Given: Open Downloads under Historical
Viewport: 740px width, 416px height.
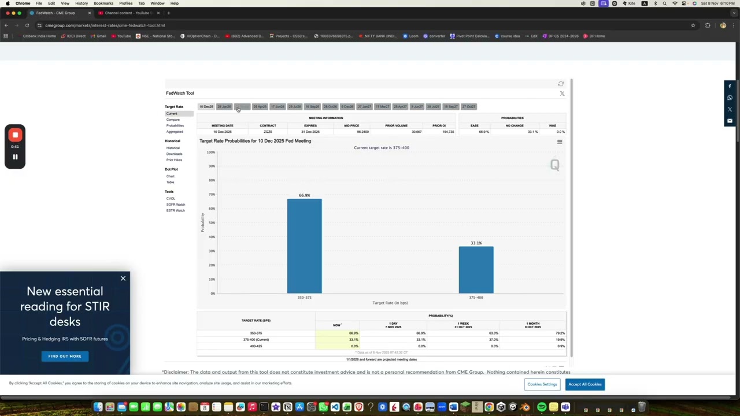Looking at the screenshot, I should click(174, 154).
